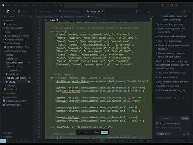Open the extra views chevron in the activity bar
The image size is (193, 145).
(25, 12)
